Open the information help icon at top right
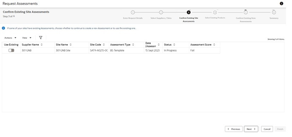Screen dimensions: 292x137 click(281, 4)
